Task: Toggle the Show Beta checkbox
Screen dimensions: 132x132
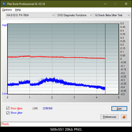Action: [x=8, y=108]
